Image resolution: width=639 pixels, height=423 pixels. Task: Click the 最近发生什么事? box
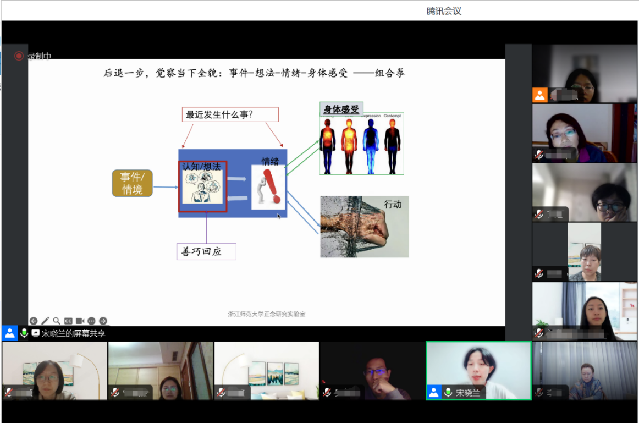230,114
